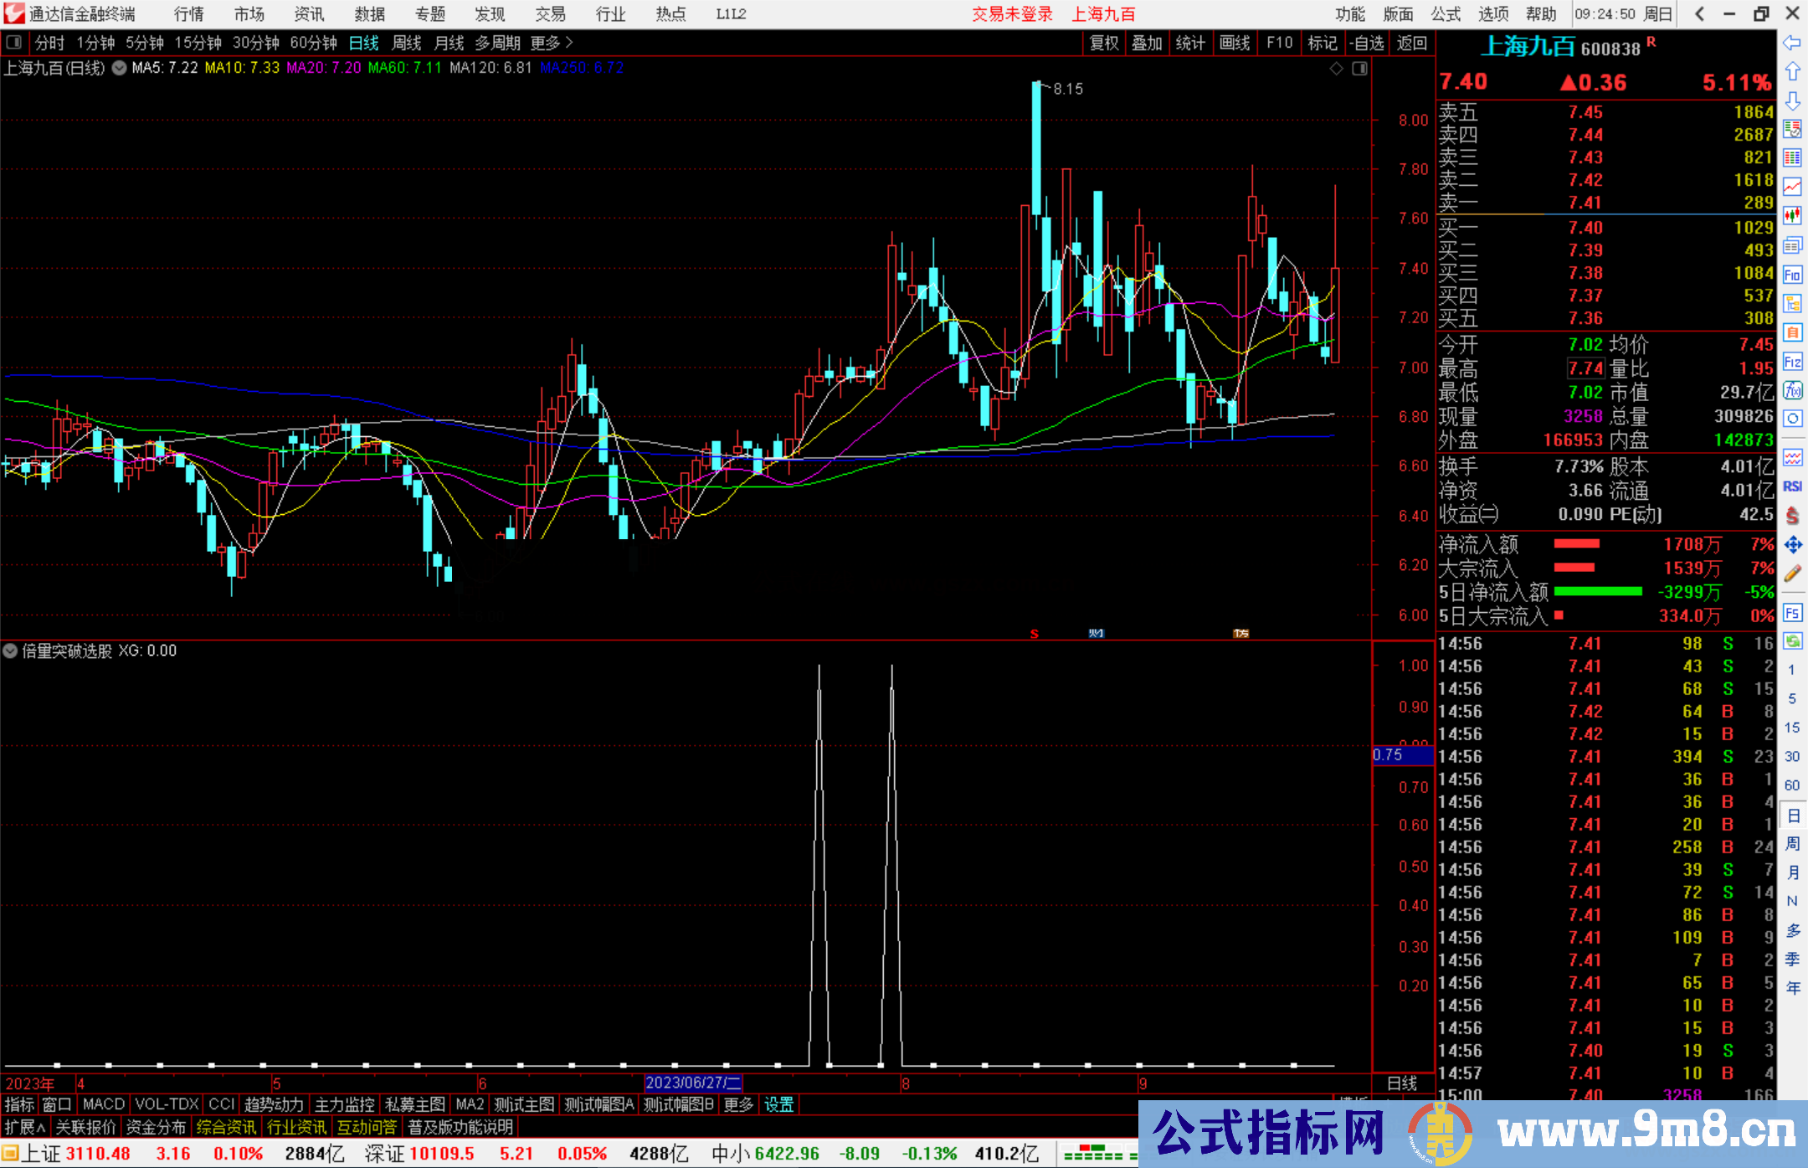
Task: Toggle the diamond marker icon at chart top-right
Action: coord(1337,69)
